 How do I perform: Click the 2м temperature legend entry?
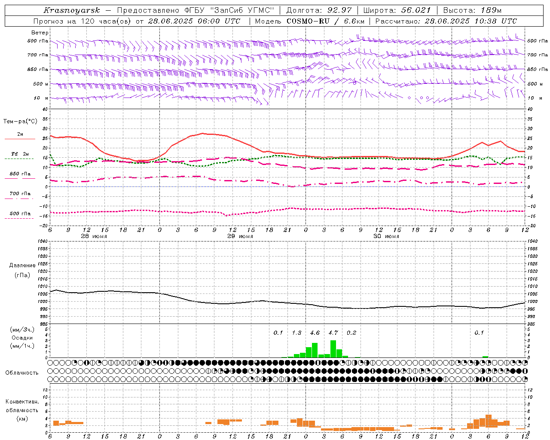[x=20, y=134]
